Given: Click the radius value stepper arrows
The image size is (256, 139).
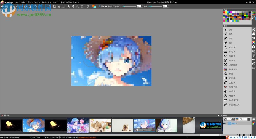Looking at the screenshot, I should pos(168,6).
